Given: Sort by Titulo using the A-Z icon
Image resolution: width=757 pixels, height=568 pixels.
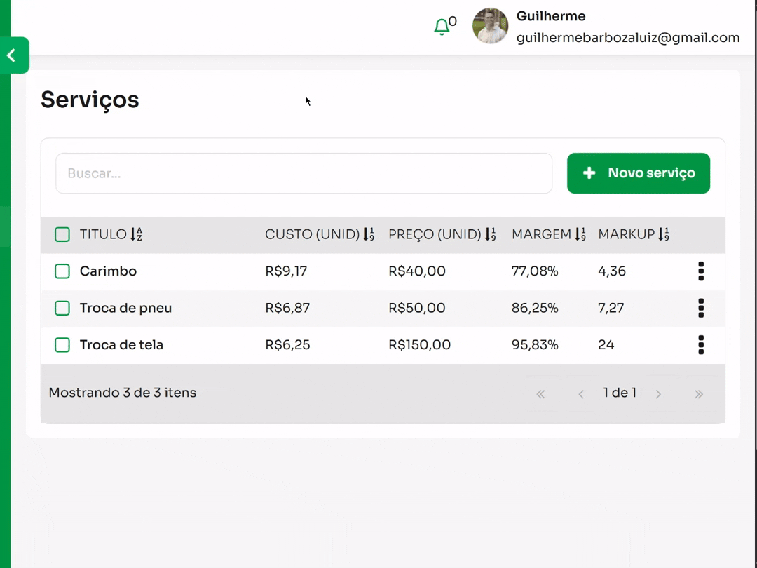Looking at the screenshot, I should point(136,234).
